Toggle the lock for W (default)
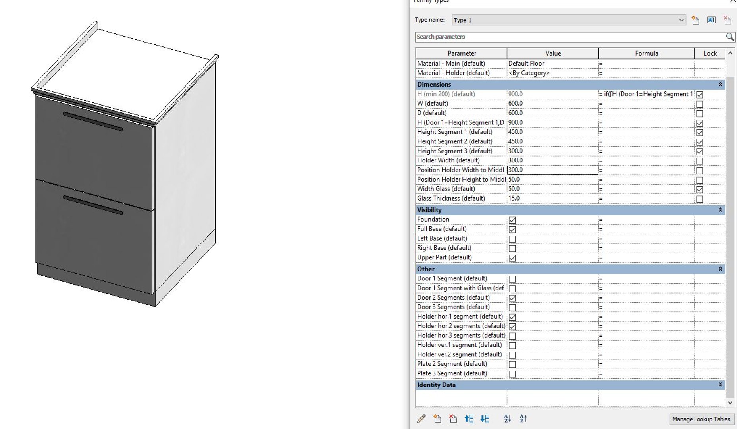The width and height of the screenshot is (737, 429). click(x=700, y=104)
